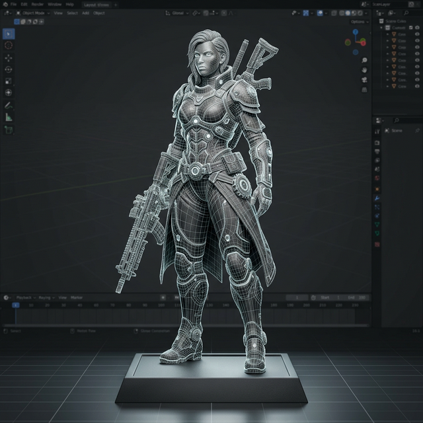
Task: Switch to rendered viewport shading
Action: tap(360, 13)
